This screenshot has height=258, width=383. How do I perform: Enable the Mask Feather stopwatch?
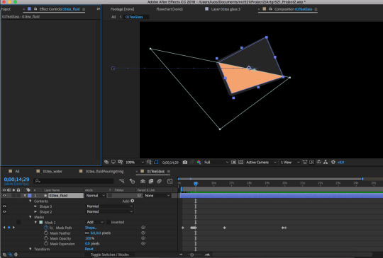[x=46, y=233]
